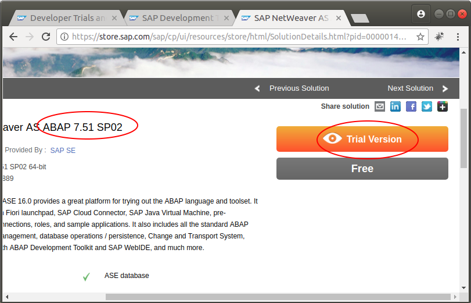Go to Next Solution

point(411,88)
